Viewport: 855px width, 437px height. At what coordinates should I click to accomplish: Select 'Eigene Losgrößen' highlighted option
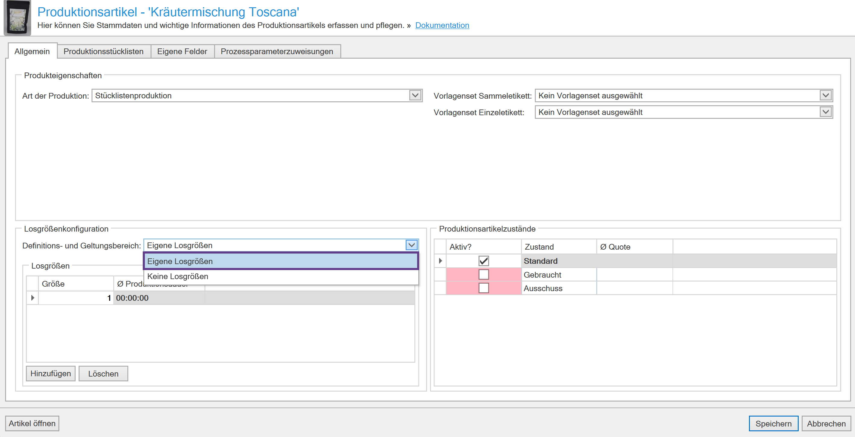(180, 261)
